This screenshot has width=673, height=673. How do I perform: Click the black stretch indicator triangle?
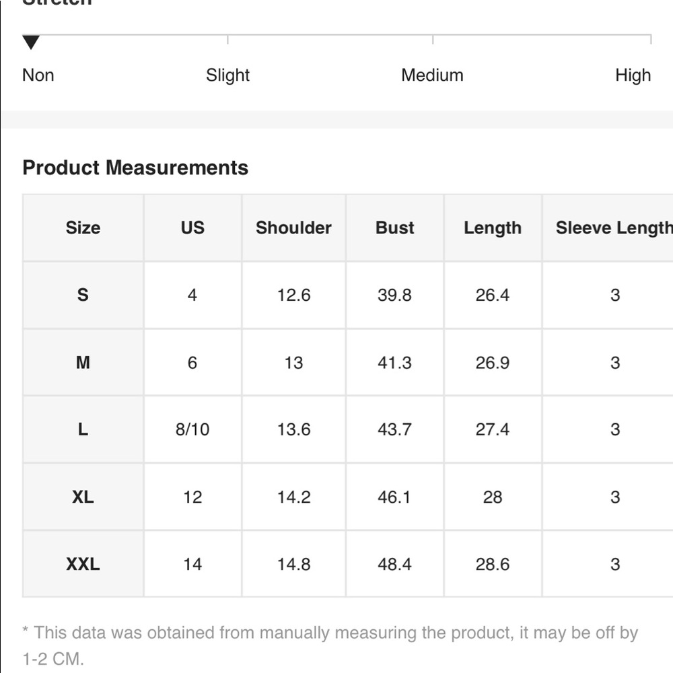(31, 42)
